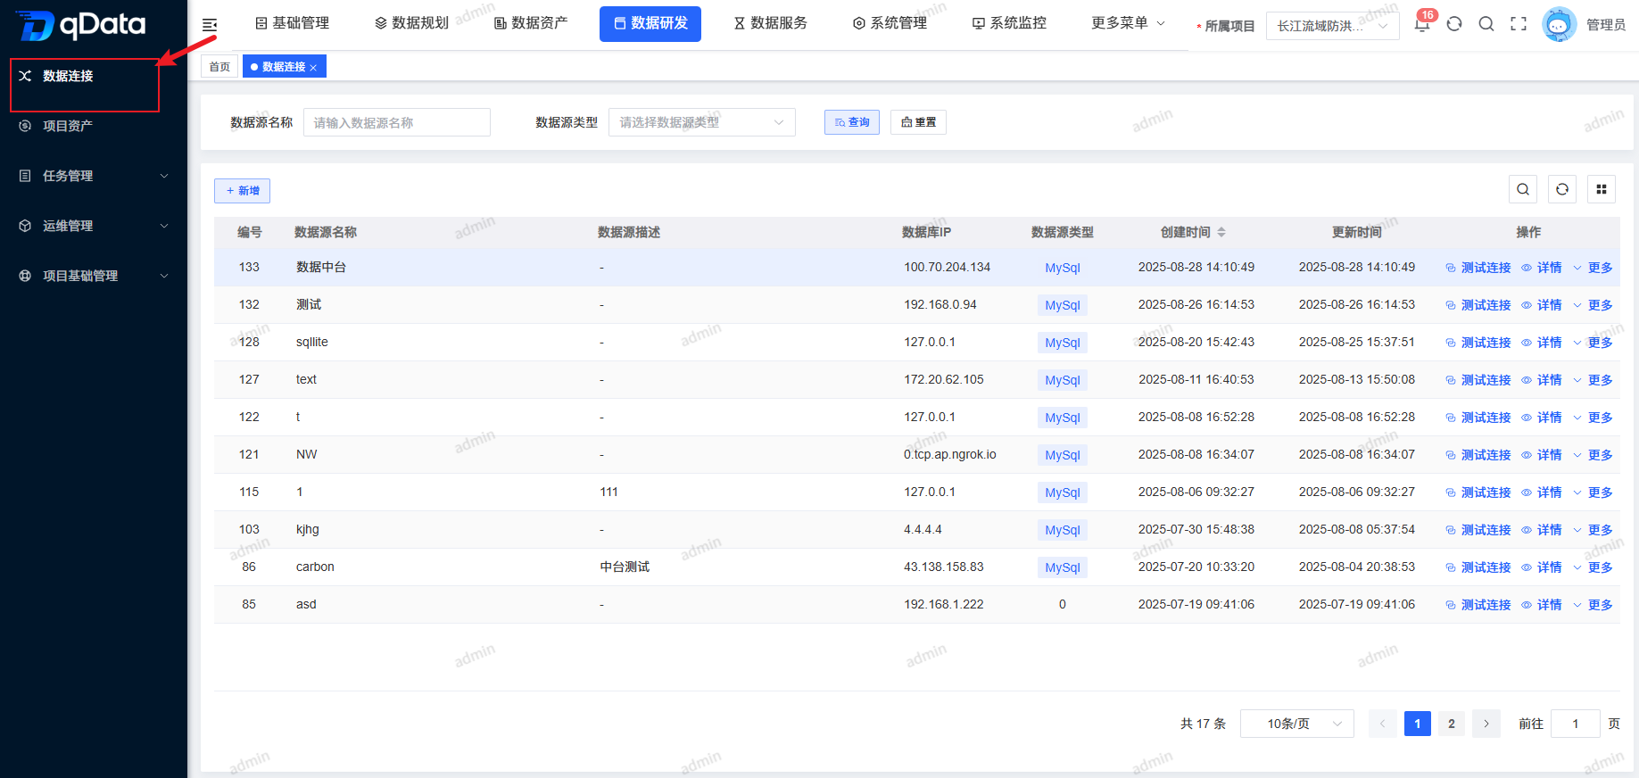Open 更多菜单 dropdown
The width and height of the screenshot is (1639, 778).
point(1128,23)
